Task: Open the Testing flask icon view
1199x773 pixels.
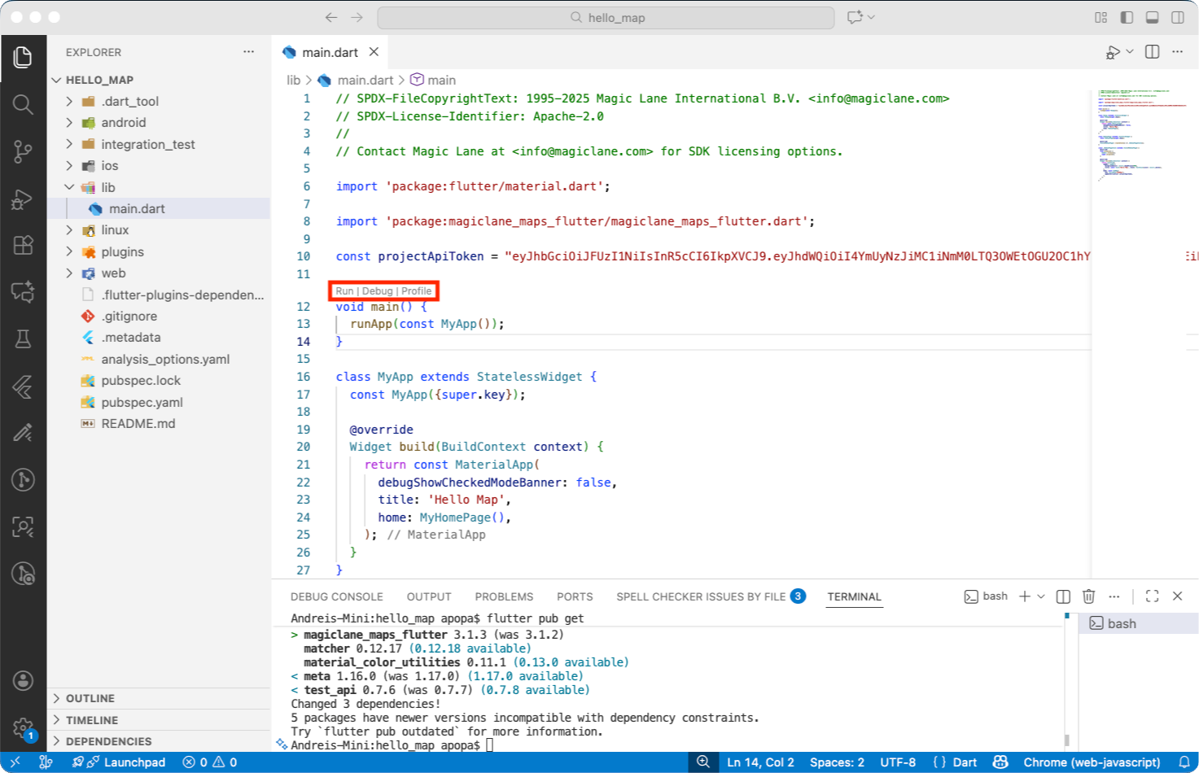Action: tap(23, 338)
